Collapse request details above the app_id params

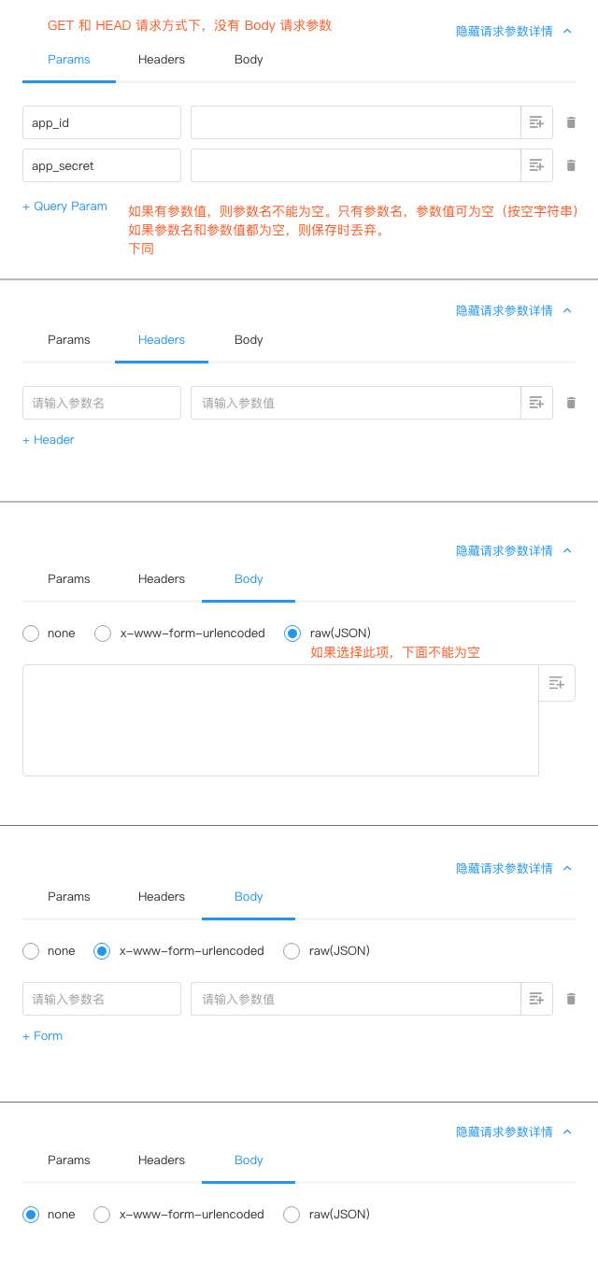pyautogui.click(x=513, y=31)
